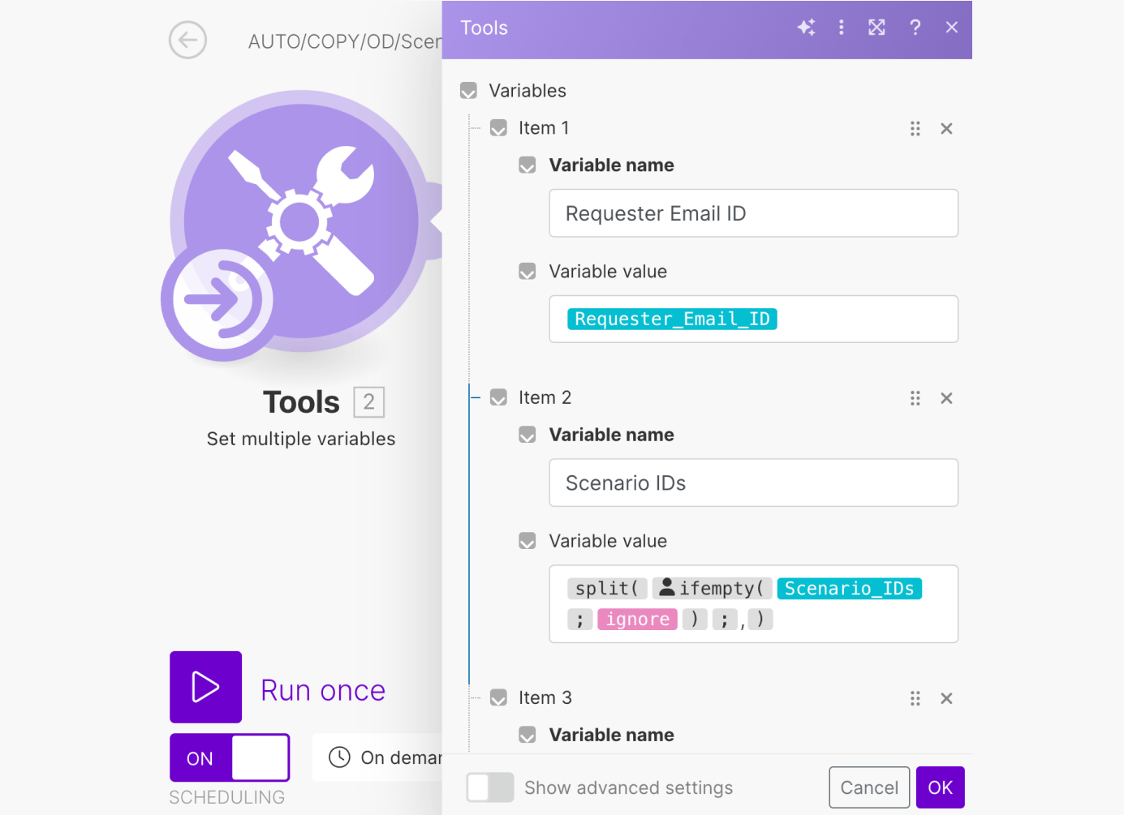This screenshot has height=815, width=1124.
Task: Grab the drag handle for Item 2
Action: (915, 398)
